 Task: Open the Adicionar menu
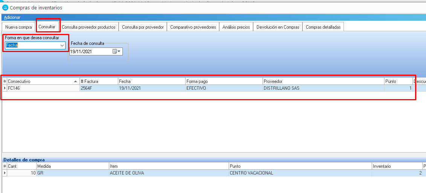tap(12, 17)
